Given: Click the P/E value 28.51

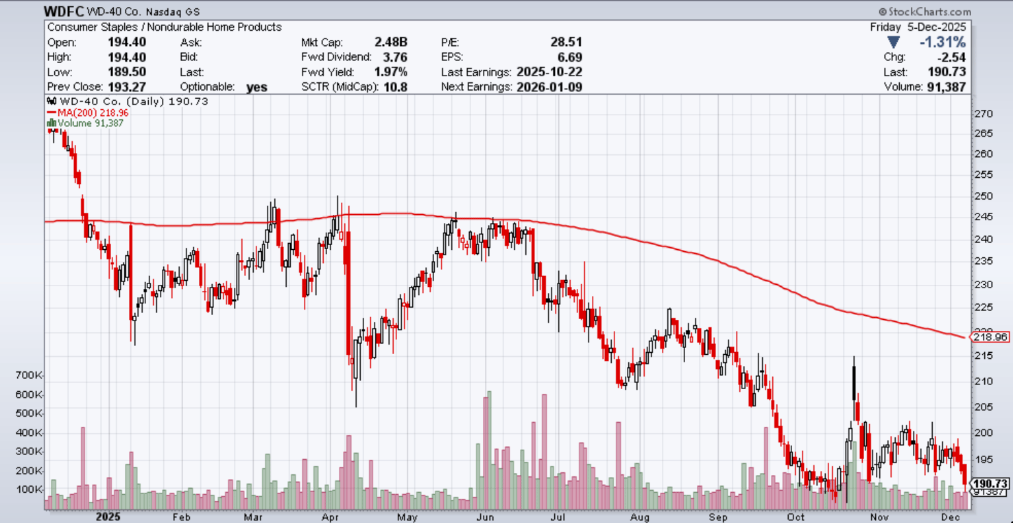Looking at the screenshot, I should pyautogui.click(x=567, y=42).
